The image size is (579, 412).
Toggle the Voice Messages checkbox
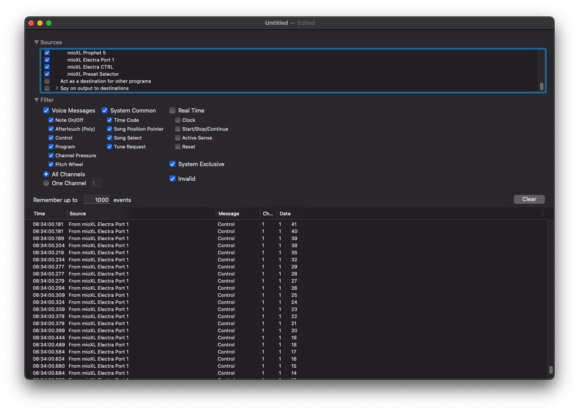point(46,110)
